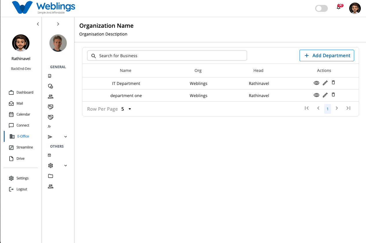Screen dimensions: 366x243
Task: Open the calendar-check icon under OTHERS
Action: click(x=49, y=155)
